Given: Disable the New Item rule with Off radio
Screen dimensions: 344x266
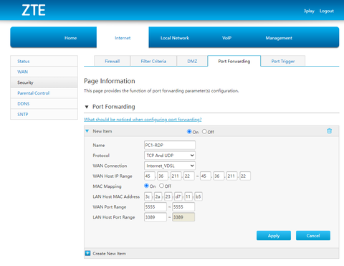Looking at the screenshot, I should 204,131.
